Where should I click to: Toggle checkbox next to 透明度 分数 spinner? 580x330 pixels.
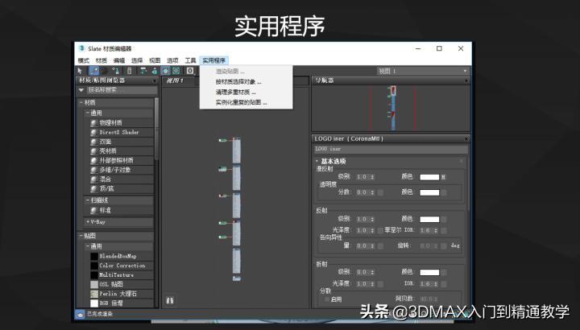click(x=380, y=192)
